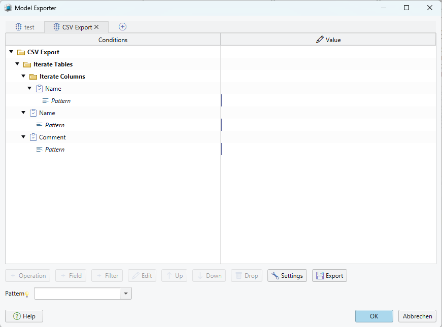Cancel with Abbrechen

[417, 316]
